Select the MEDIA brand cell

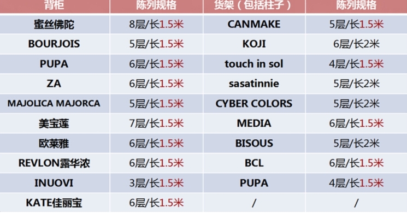coord(254,123)
